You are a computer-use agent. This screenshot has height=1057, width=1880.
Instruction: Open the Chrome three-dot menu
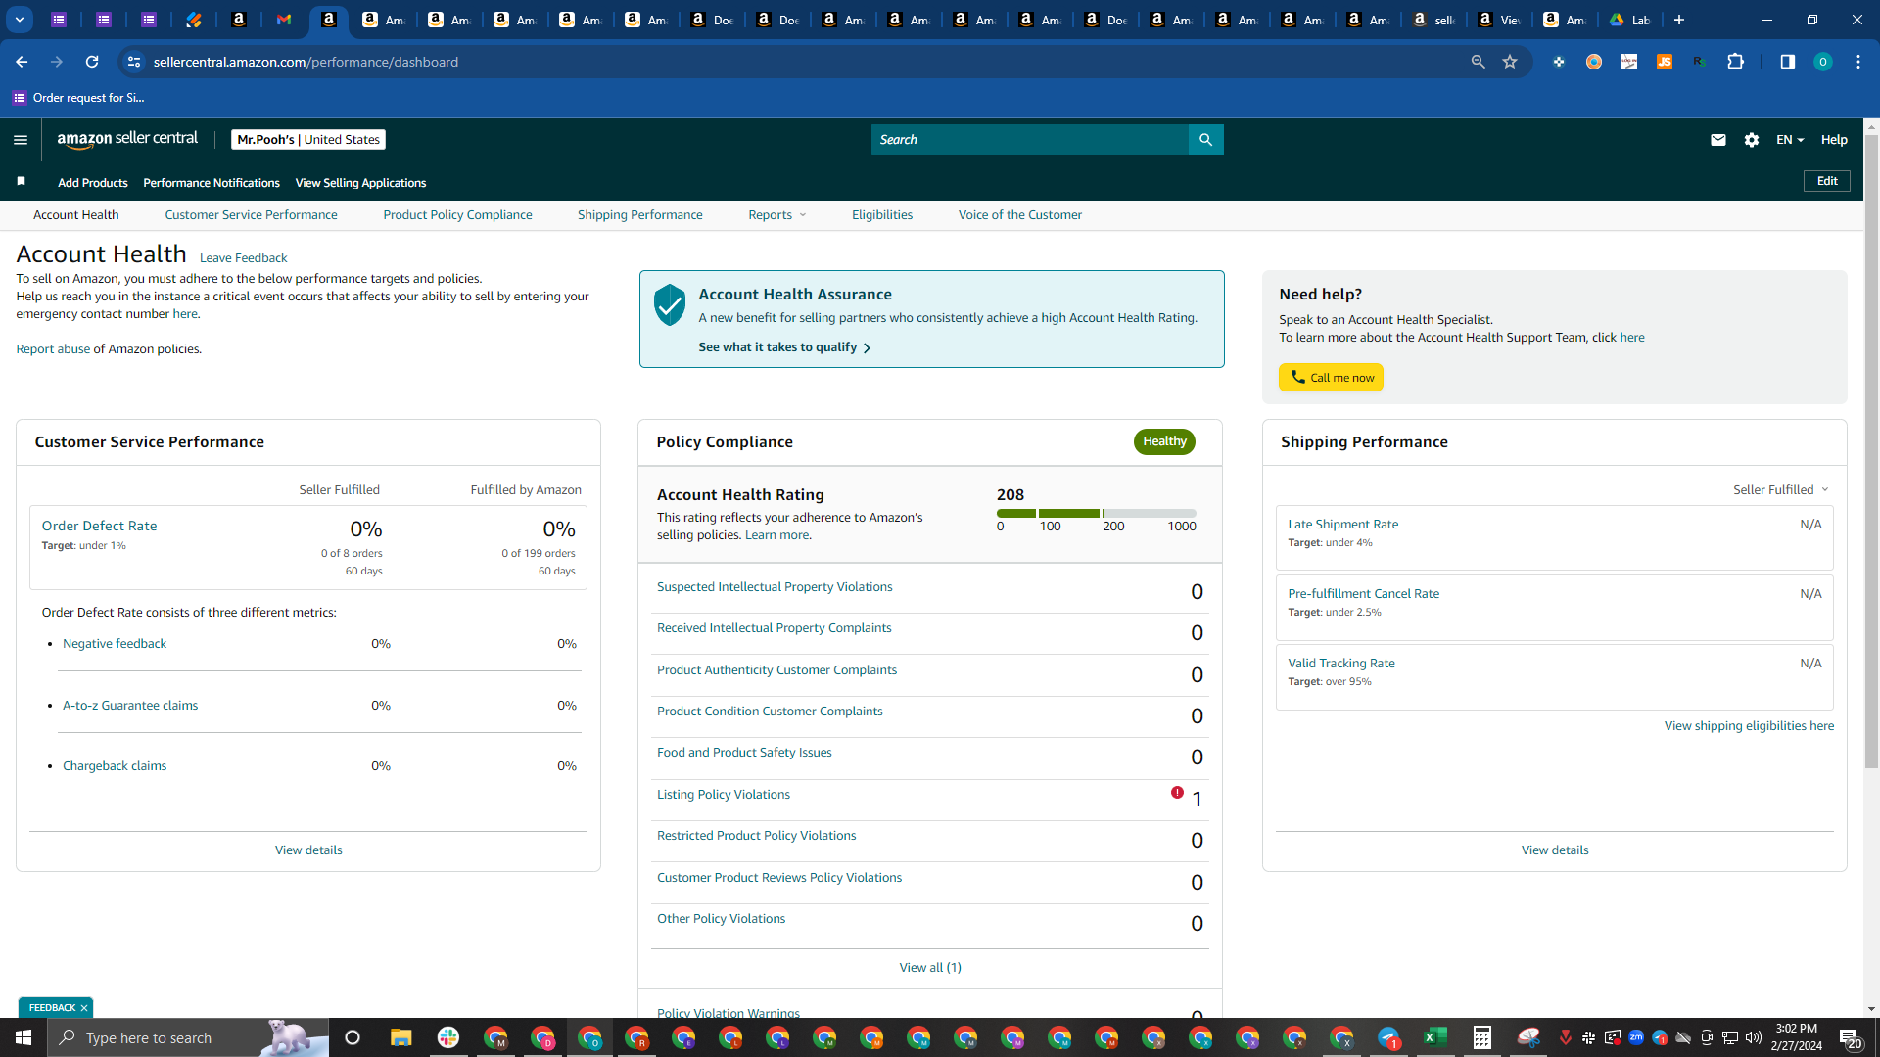click(1857, 62)
